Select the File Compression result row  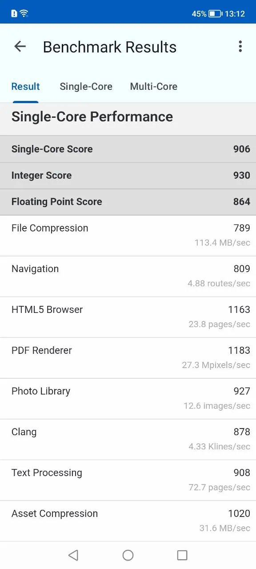[128, 236]
